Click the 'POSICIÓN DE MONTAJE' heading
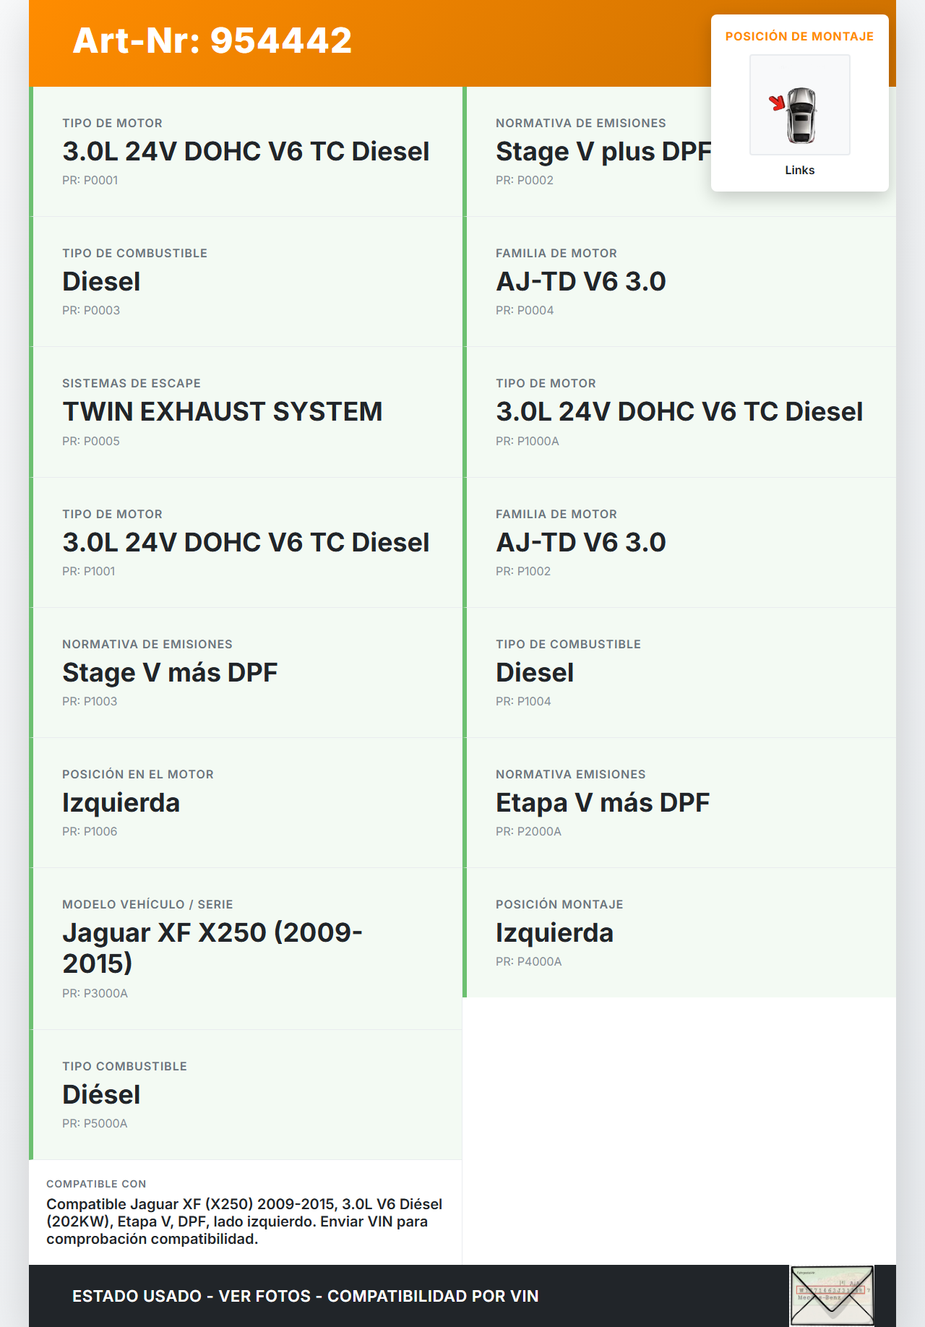This screenshot has width=925, height=1327. tap(799, 36)
